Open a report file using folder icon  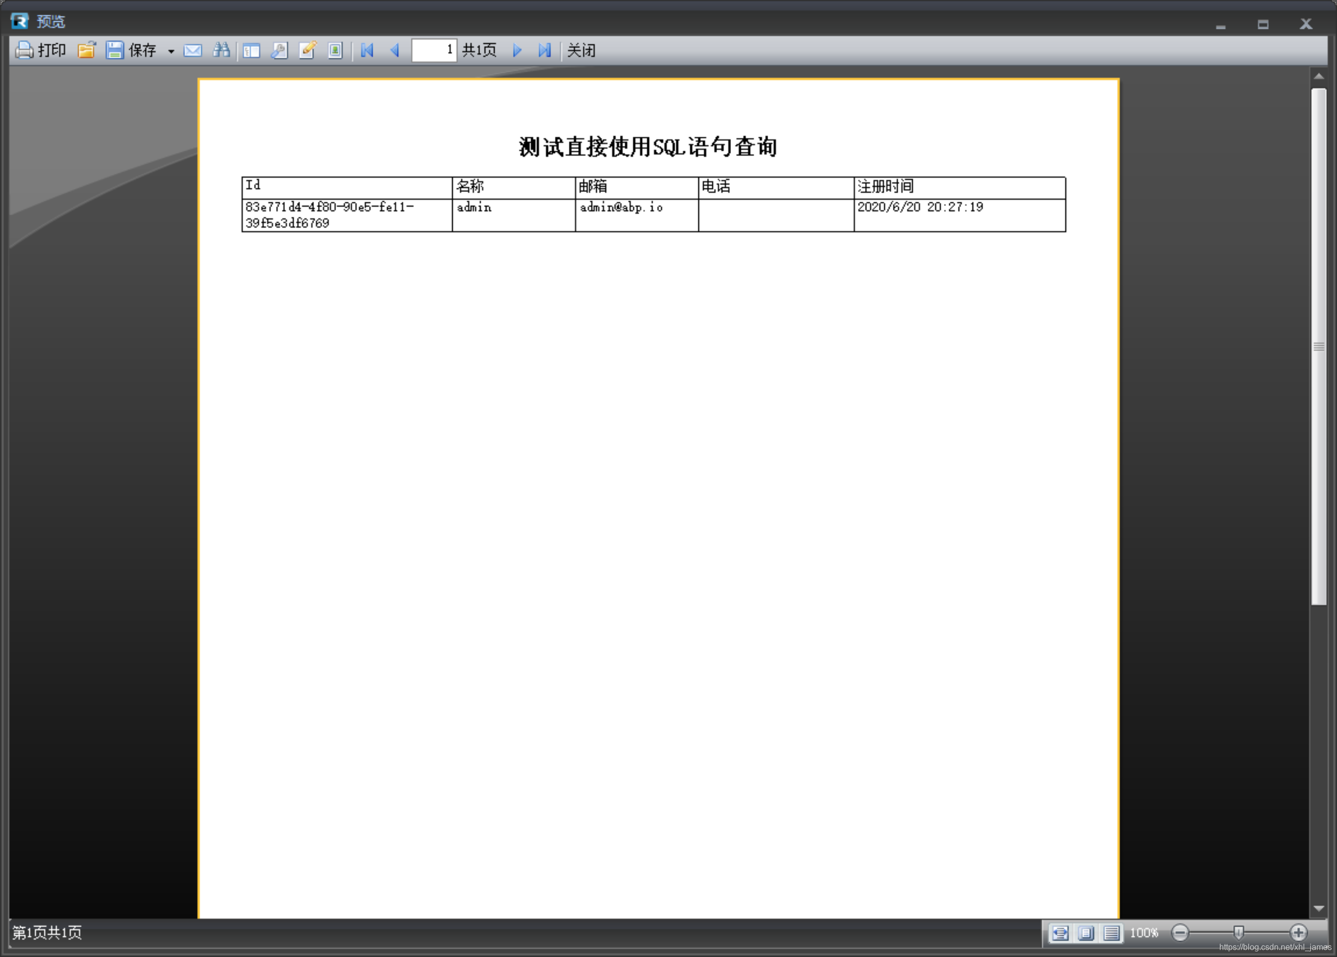[x=87, y=51]
